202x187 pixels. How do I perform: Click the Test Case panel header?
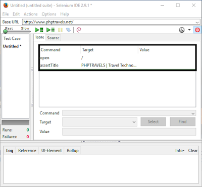[12, 38]
